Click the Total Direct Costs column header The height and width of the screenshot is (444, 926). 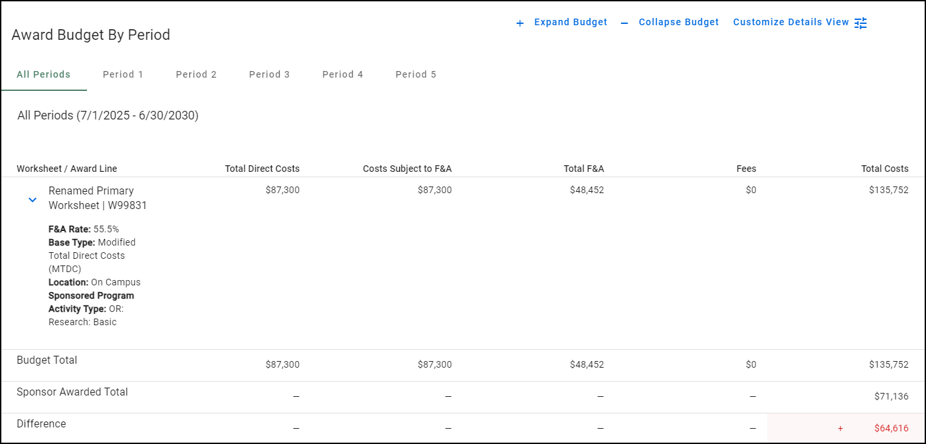coord(262,169)
